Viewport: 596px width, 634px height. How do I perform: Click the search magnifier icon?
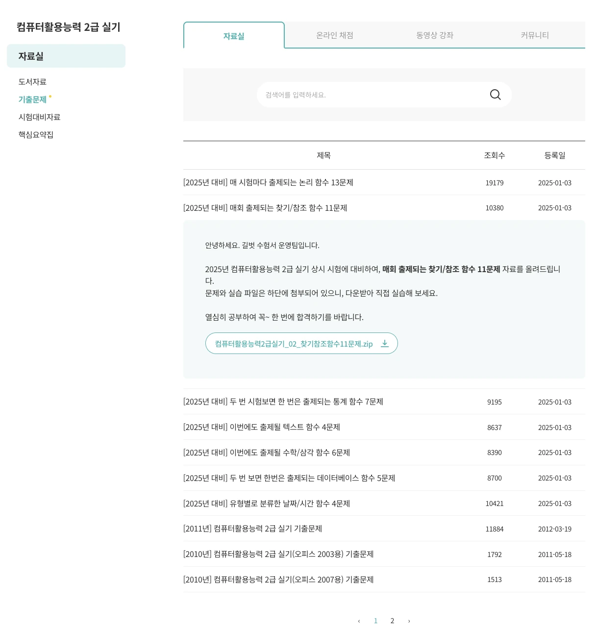[495, 95]
